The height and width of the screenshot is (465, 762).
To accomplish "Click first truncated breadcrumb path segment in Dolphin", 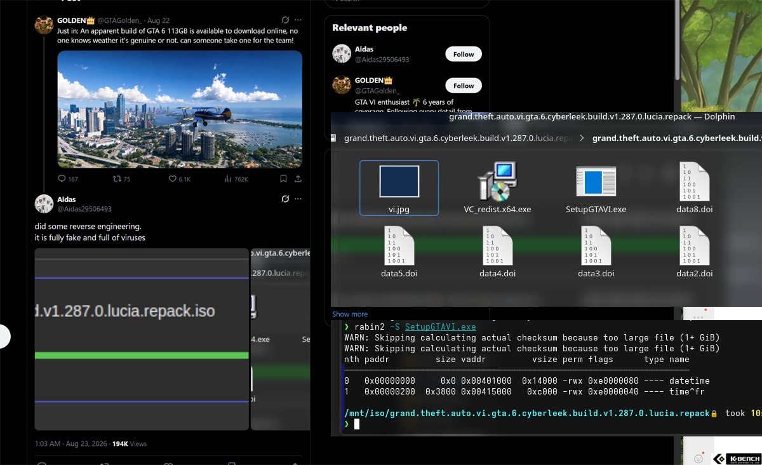I will point(458,138).
